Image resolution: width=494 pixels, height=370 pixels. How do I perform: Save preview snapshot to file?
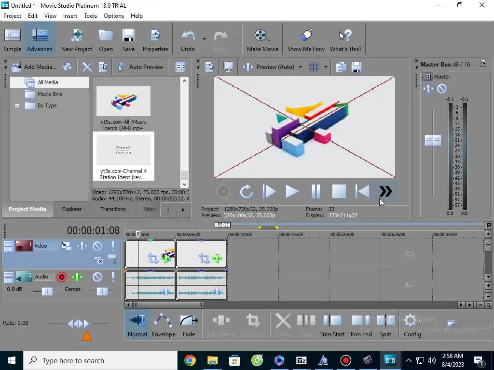[x=357, y=66]
